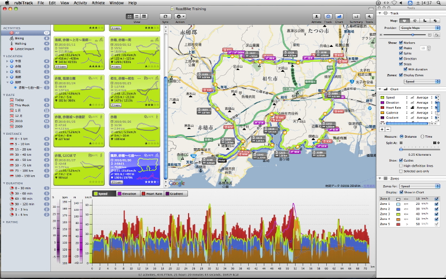Viewport: 446px width, 279px height.
Task: Open the Action gear menu
Action: 180,17
